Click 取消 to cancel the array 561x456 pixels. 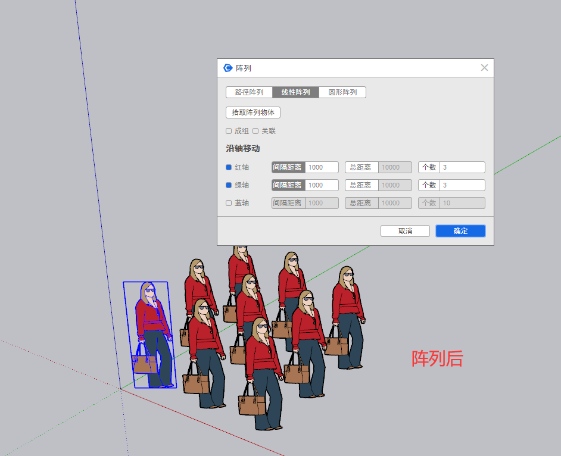coord(405,231)
